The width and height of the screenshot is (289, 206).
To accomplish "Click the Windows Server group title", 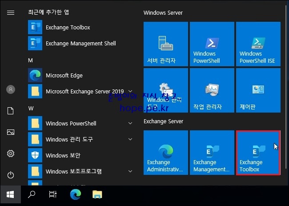I will tap(163, 13).
